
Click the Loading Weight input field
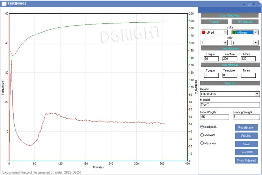(x=246, y=117)
